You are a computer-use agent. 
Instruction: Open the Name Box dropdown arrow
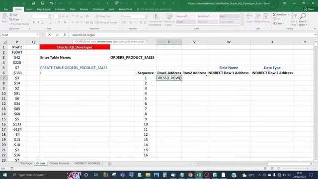[x=38, y=35]
